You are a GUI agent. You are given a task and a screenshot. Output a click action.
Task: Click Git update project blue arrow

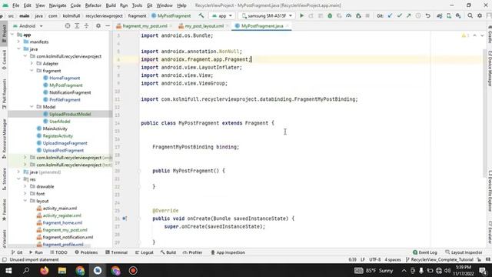(390, 15)
